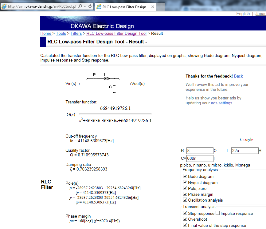The width and height of the screenshot is (266, 229).
Task: Click the first pole value with +29254.6824326i
Action: coord(105,188)
